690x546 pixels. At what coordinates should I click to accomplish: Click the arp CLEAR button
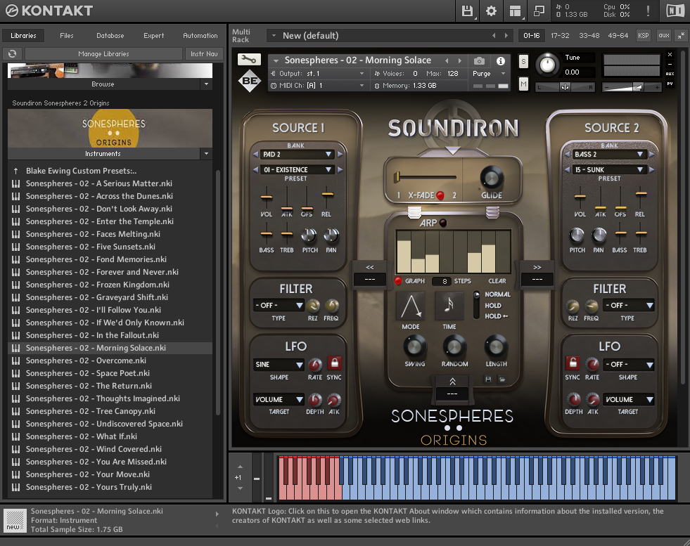pos(497,281)
